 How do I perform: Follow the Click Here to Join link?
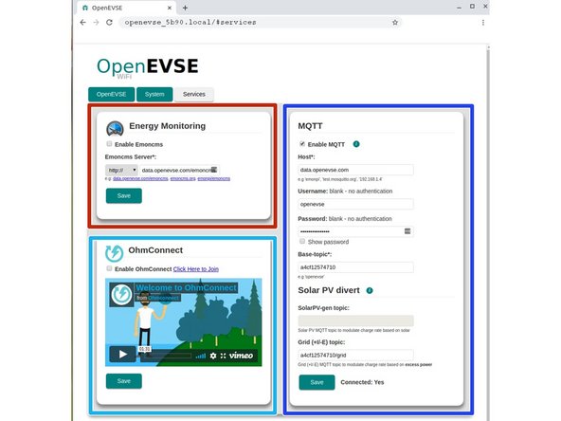tap(196, 269)
